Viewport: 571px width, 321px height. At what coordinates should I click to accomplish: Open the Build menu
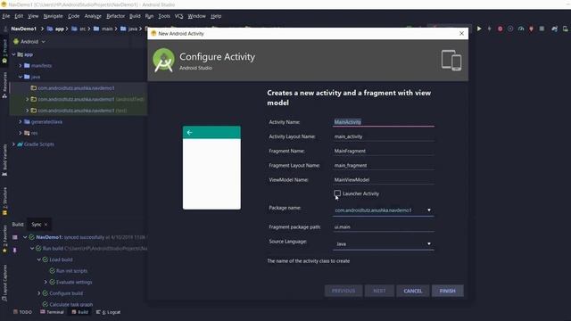(135, 16)
